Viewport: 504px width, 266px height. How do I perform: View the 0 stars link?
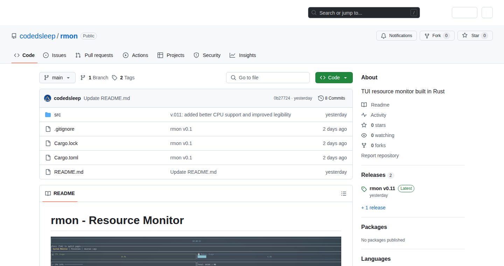click(373, 125)
